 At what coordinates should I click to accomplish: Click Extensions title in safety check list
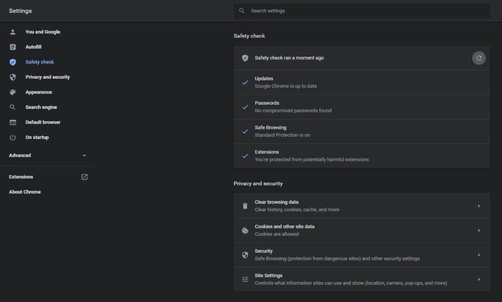[267, 152]
